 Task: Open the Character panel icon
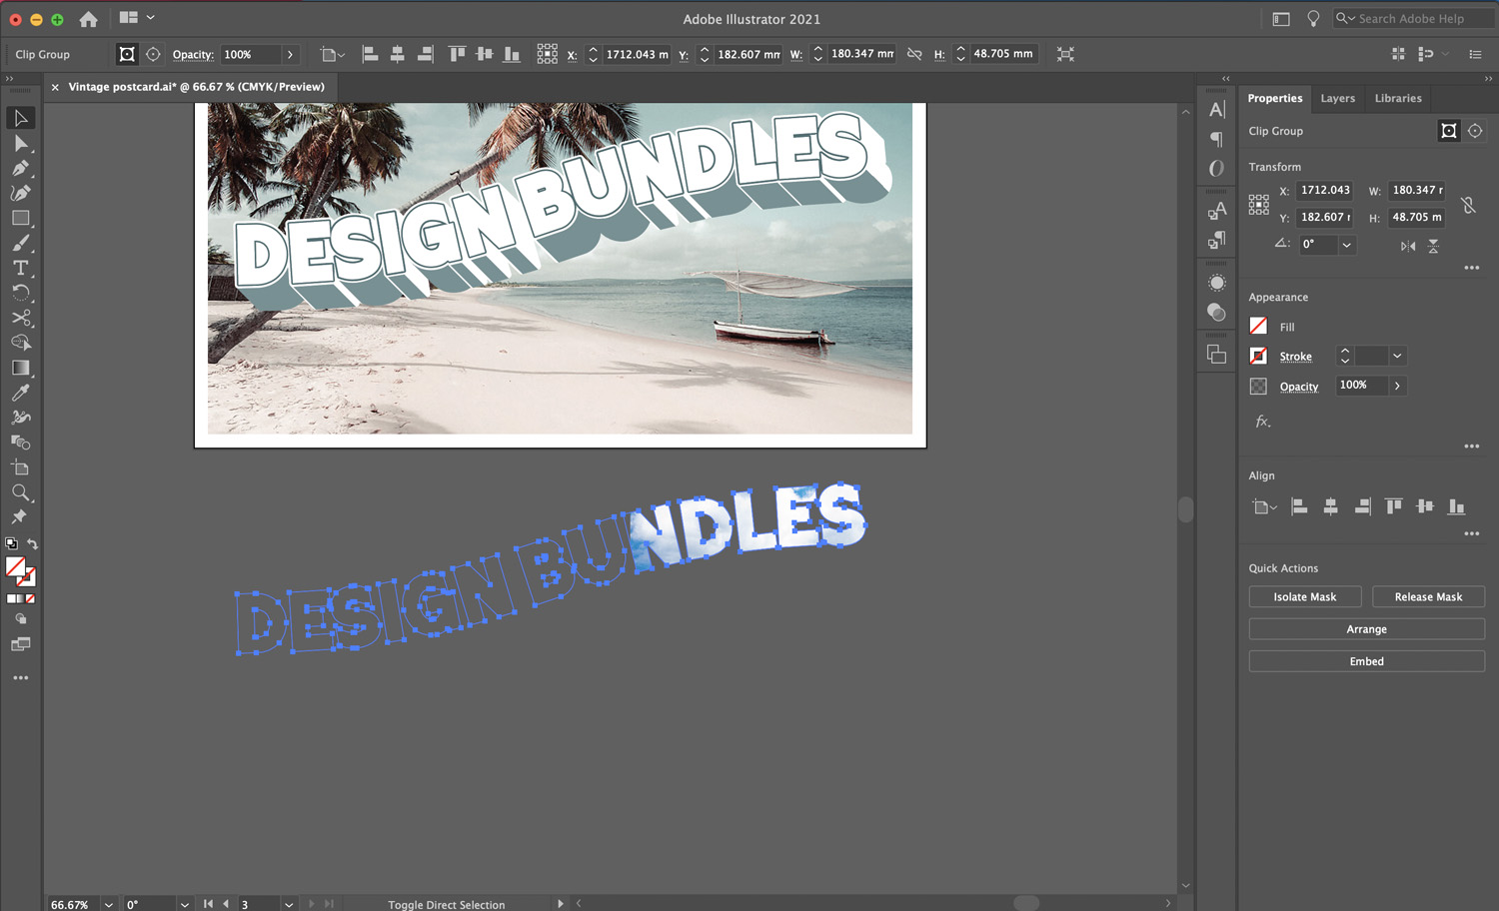coord(1216,110)
